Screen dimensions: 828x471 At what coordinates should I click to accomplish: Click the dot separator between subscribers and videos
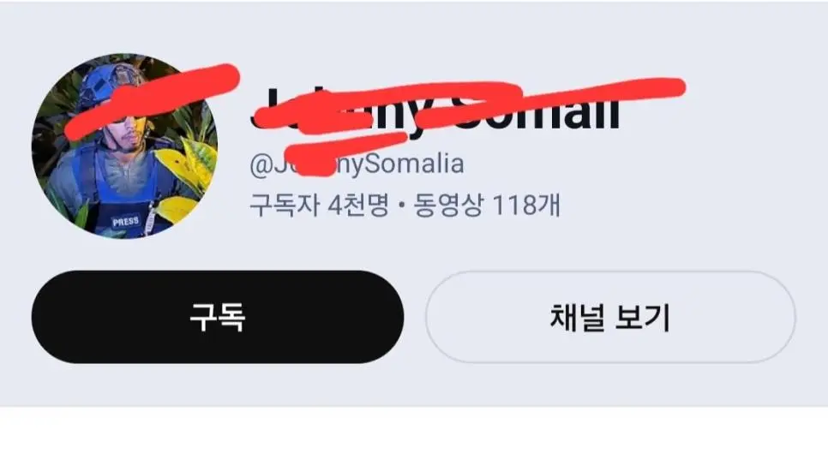click(x=401, y=206)
